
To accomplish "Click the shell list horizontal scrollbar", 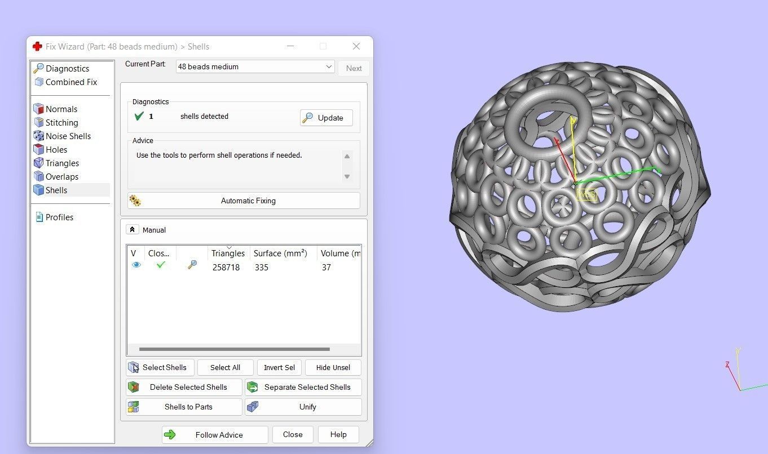I will point(234,349).
